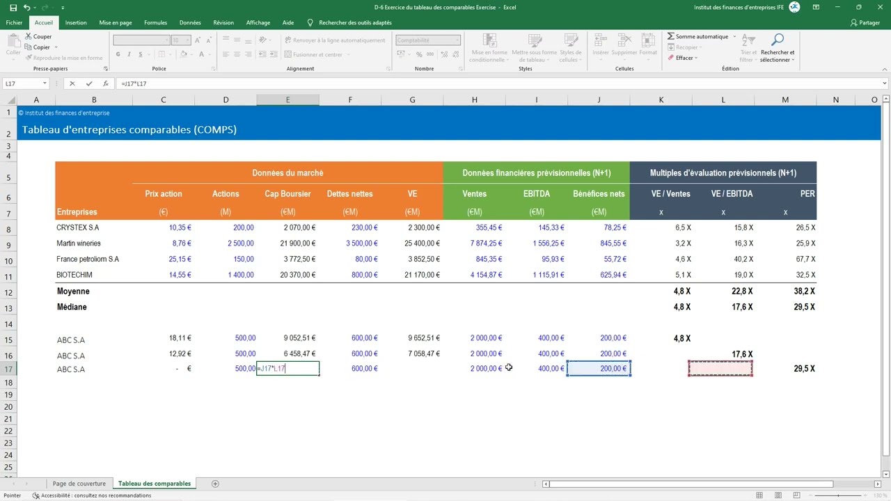
Task: Confirm formula with the checkmark icon
Action: 88,83
